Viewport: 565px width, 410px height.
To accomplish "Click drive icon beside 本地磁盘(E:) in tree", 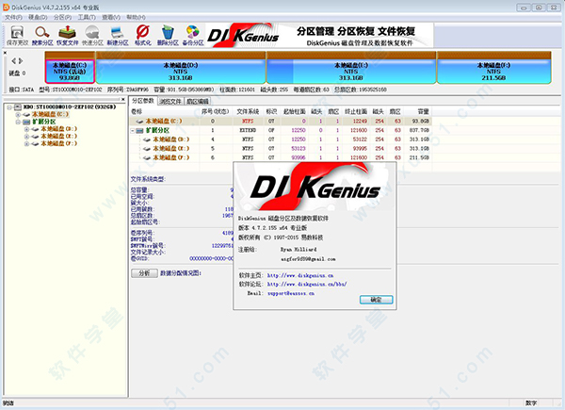I will pos(35,137).
